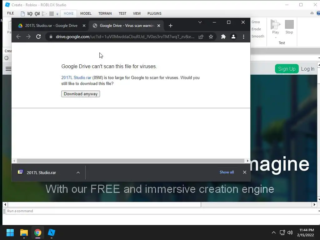Open the FILE menu in Roblox Studio

10,13
